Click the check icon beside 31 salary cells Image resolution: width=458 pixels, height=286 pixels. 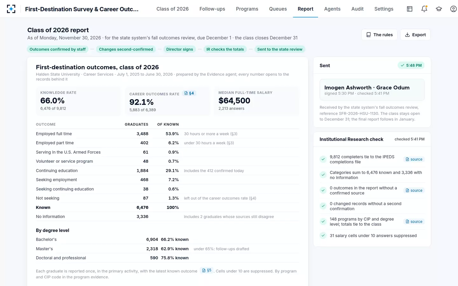click(323, 235)
